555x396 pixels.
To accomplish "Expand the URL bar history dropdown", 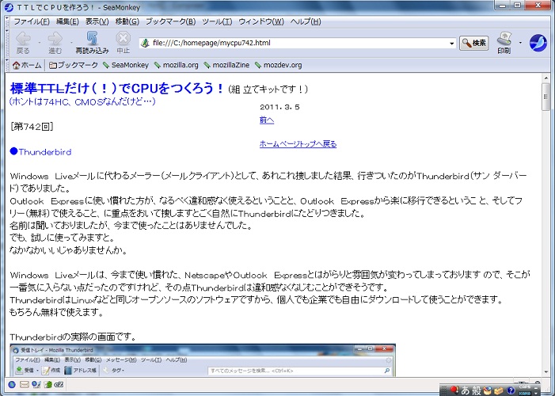I will click(451, 44).
